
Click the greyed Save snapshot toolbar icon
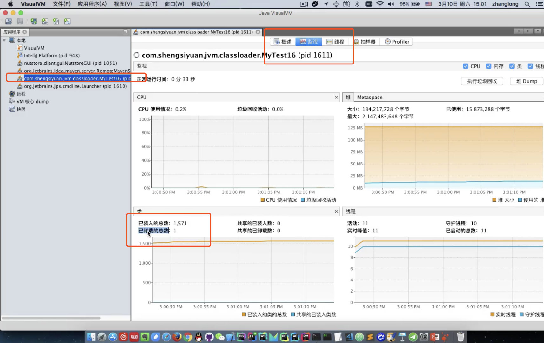(20, 22)
